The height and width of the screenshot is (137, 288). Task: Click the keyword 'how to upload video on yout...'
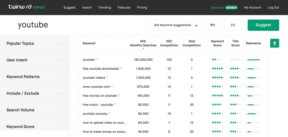(x=105, y=123)
